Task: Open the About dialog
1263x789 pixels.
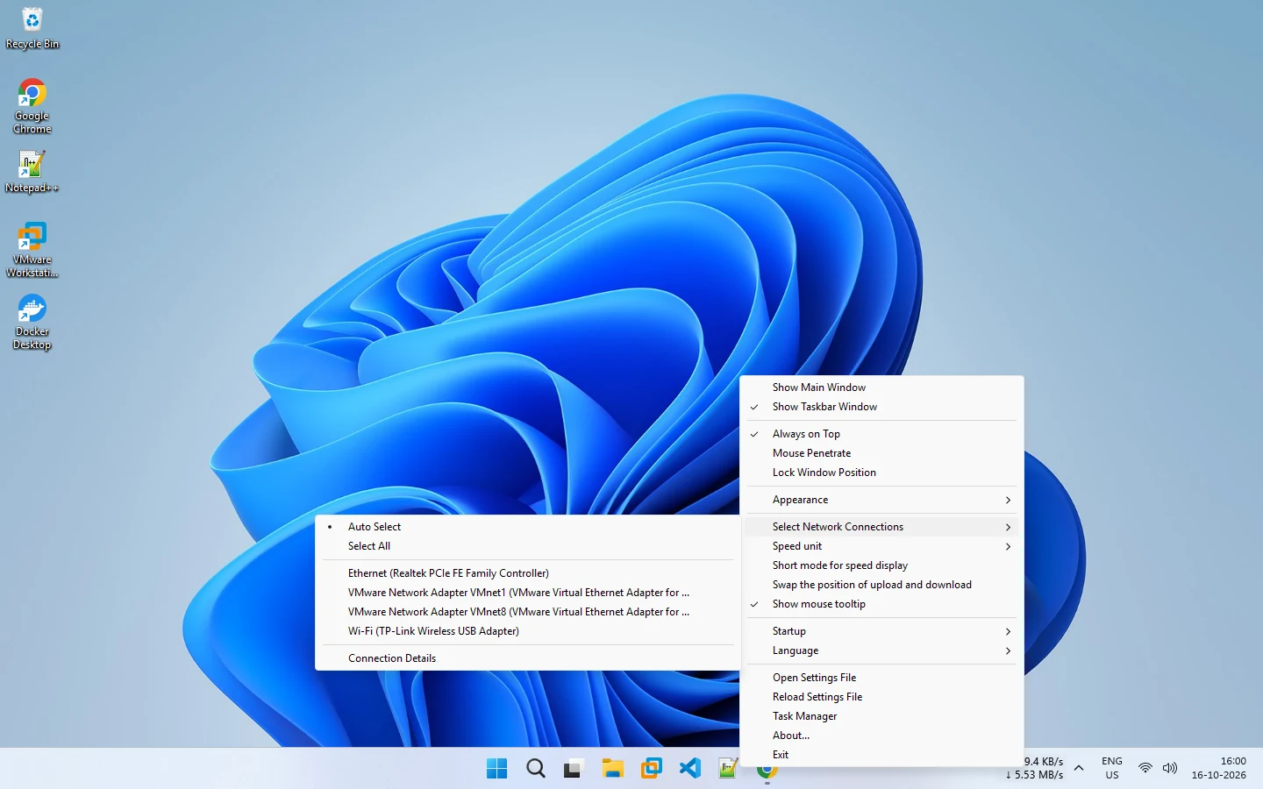Action: pos(881,736)
